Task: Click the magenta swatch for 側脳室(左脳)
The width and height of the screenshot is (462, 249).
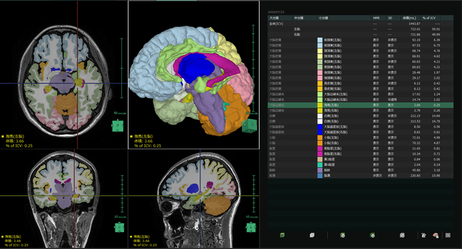Action: point(320,148)
